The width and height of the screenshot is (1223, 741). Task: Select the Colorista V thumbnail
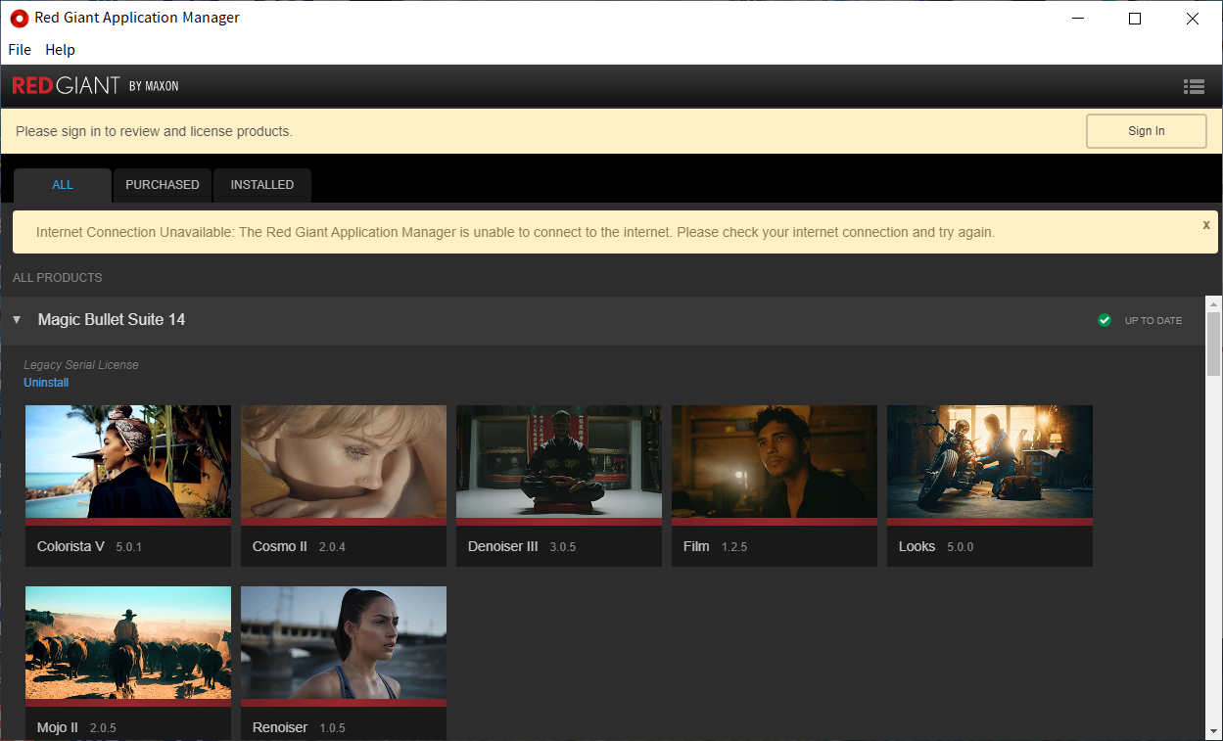point(128,462)
